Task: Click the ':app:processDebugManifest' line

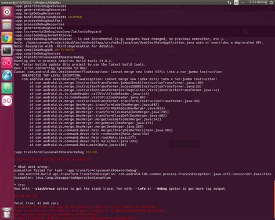Action: click(38, 21)
